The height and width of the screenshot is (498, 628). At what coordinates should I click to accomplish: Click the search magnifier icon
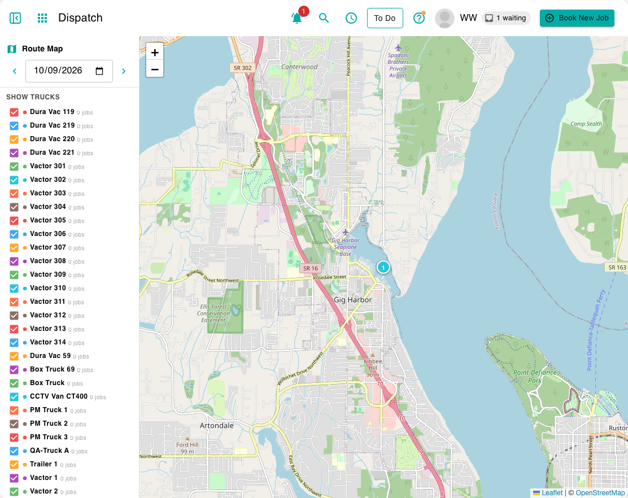pyautogui.click(x=324, y=18)
